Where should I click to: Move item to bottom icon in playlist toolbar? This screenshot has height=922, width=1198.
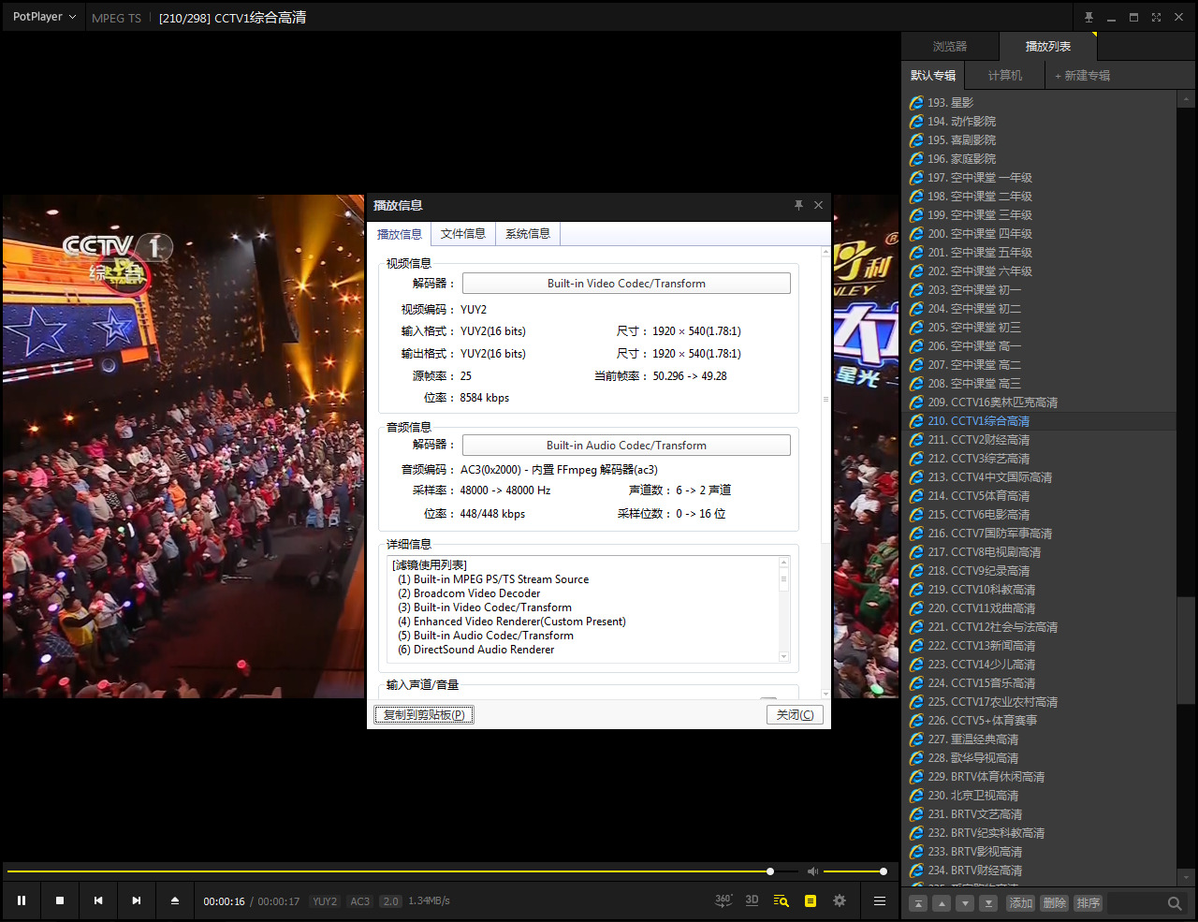click(988, 903)
